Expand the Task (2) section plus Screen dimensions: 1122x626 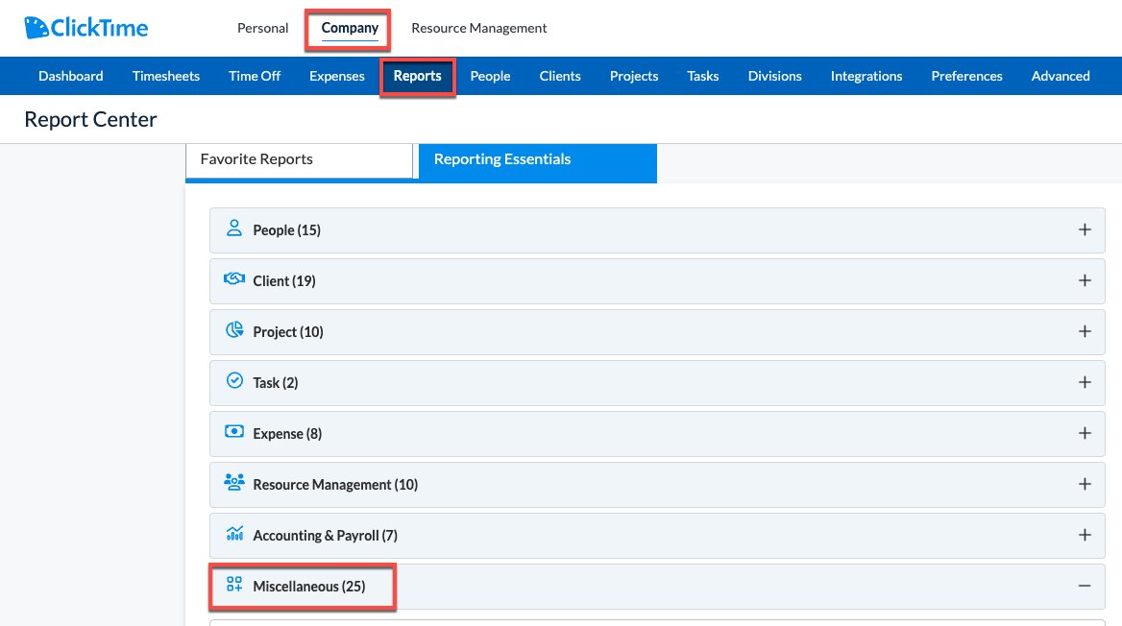[1085, 382]
